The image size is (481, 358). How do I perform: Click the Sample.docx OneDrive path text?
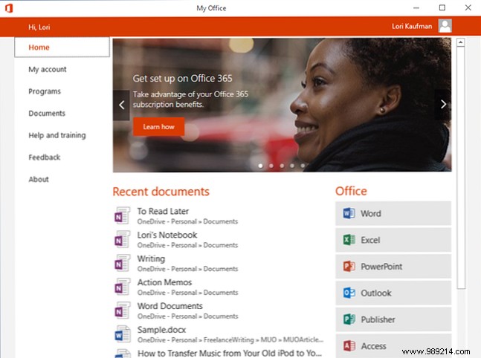[x=230, y=339]
